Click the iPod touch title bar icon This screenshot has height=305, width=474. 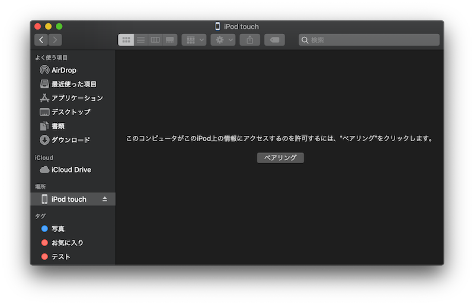coord(217,26)
